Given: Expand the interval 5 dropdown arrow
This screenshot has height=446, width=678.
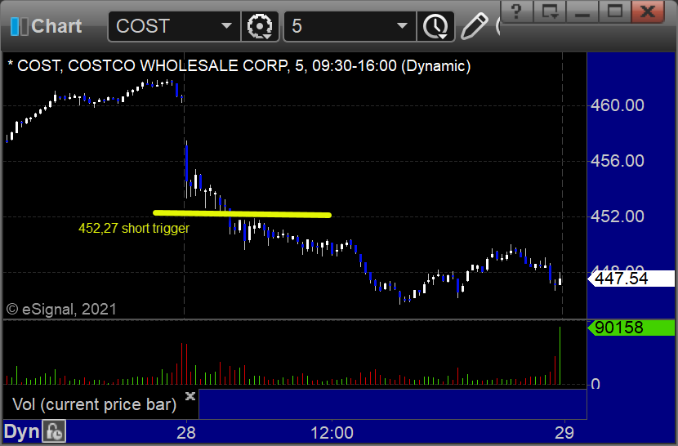Looking at the screenshot, I should tap(402, 26).
